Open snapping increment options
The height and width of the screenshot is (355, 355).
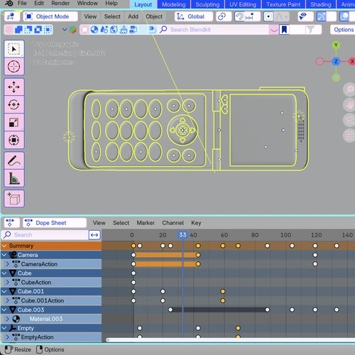click(x=251, y=16)
